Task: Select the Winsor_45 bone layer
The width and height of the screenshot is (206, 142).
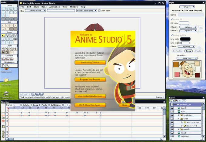Action: 186,105
